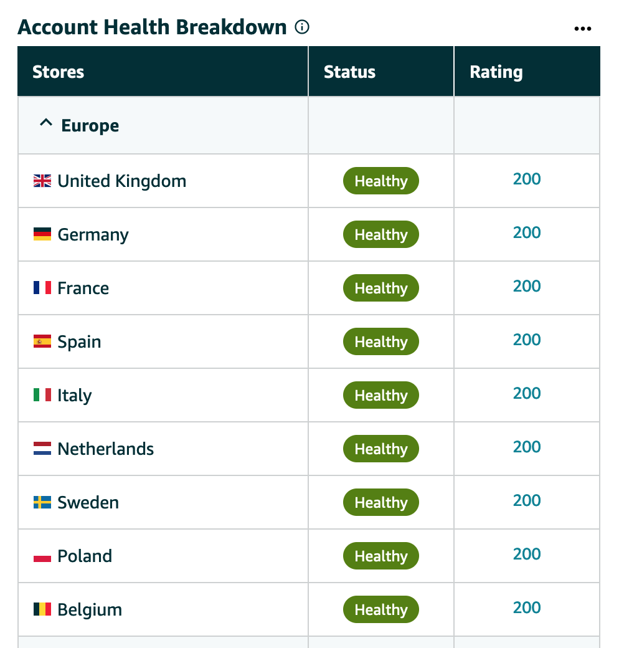Click the United Kingdom flag icon

[42, 181]
